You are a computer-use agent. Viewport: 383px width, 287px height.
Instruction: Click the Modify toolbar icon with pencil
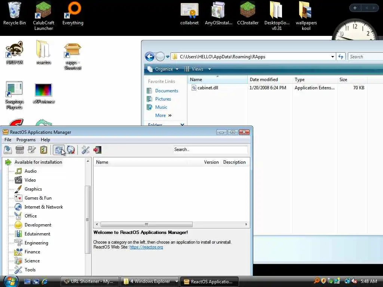coord(32,149)
